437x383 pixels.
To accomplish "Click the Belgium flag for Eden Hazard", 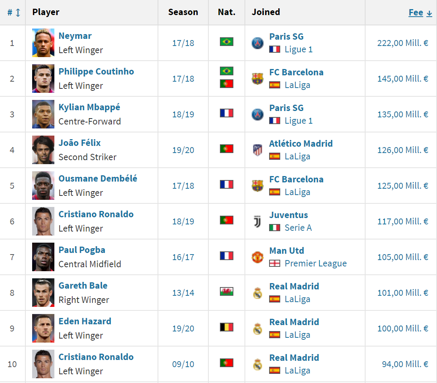I will (226, 327).
